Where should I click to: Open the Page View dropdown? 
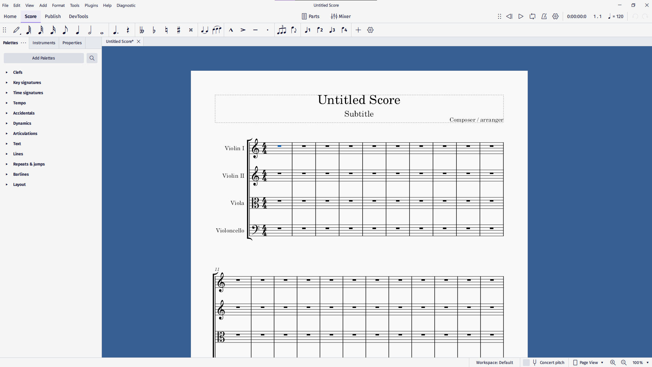click(588, 363)
